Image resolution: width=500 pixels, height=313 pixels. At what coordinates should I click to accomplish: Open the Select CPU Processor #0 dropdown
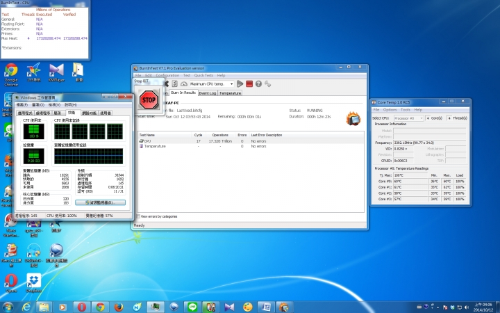point(408,118)
